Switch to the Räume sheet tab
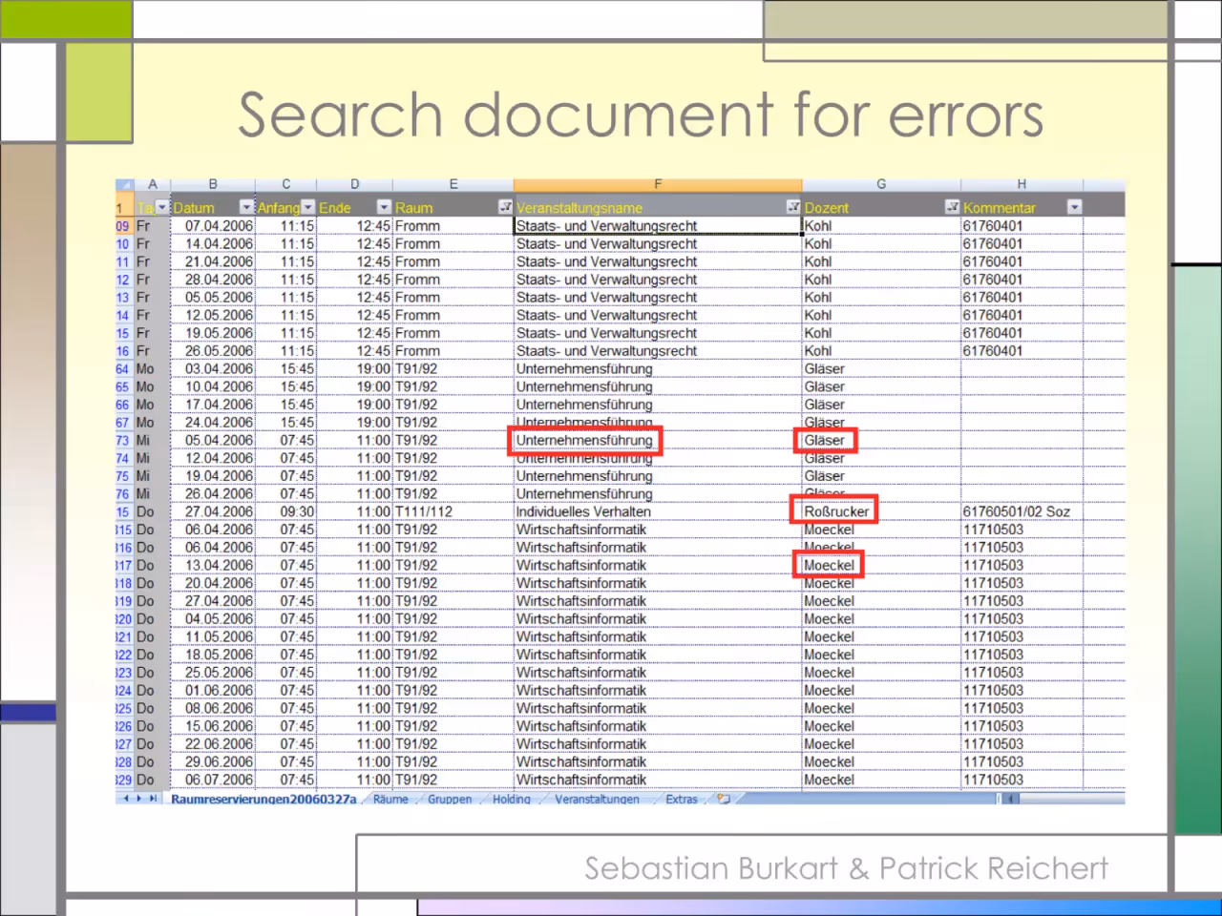Viewport: 1222px width, 916px height. [390, 799]
